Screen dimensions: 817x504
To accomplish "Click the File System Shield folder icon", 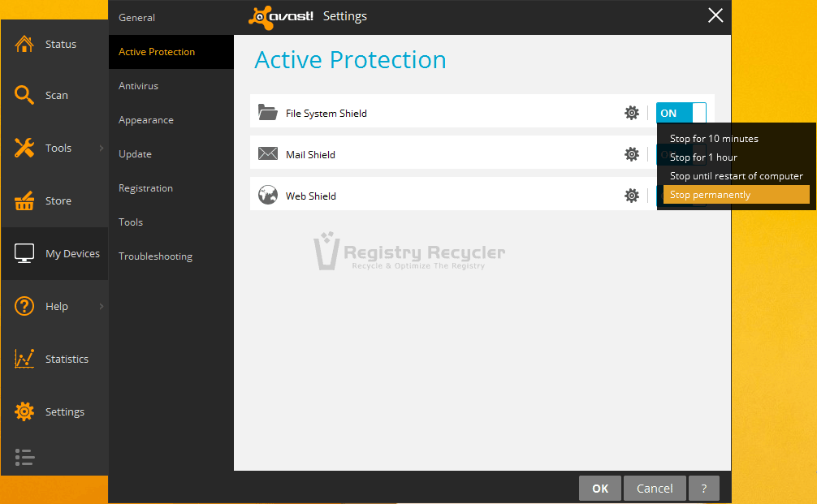I will point(268,113).
